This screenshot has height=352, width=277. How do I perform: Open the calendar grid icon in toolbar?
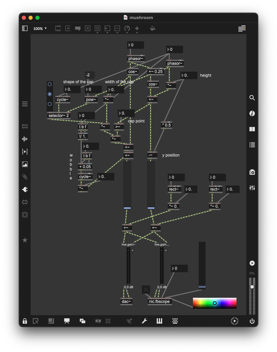pyautogui.click(x=242, y=29)
